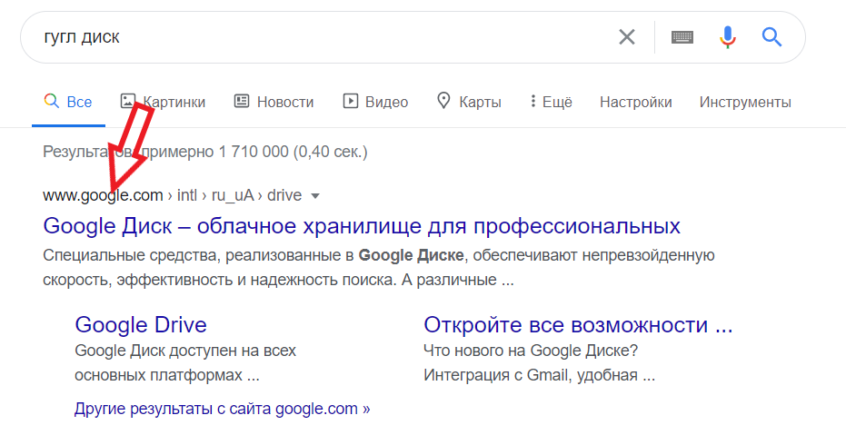Image resolution: width=846 pixels, height=445 pixels.
Task: Click the www.google.com breadcrumb URL
Action: click(102, 195)
